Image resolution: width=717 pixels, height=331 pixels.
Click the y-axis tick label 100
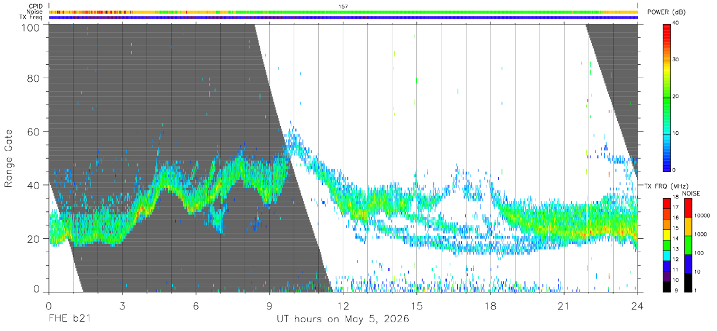coord(32,27)
